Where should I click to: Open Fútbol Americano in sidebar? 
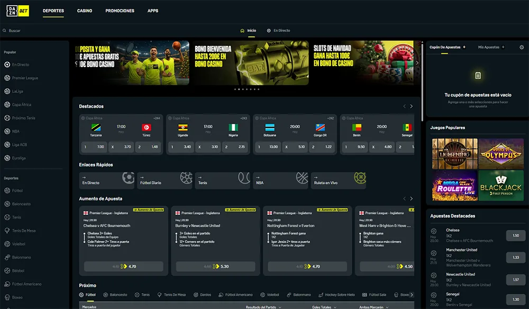(23, 284)
